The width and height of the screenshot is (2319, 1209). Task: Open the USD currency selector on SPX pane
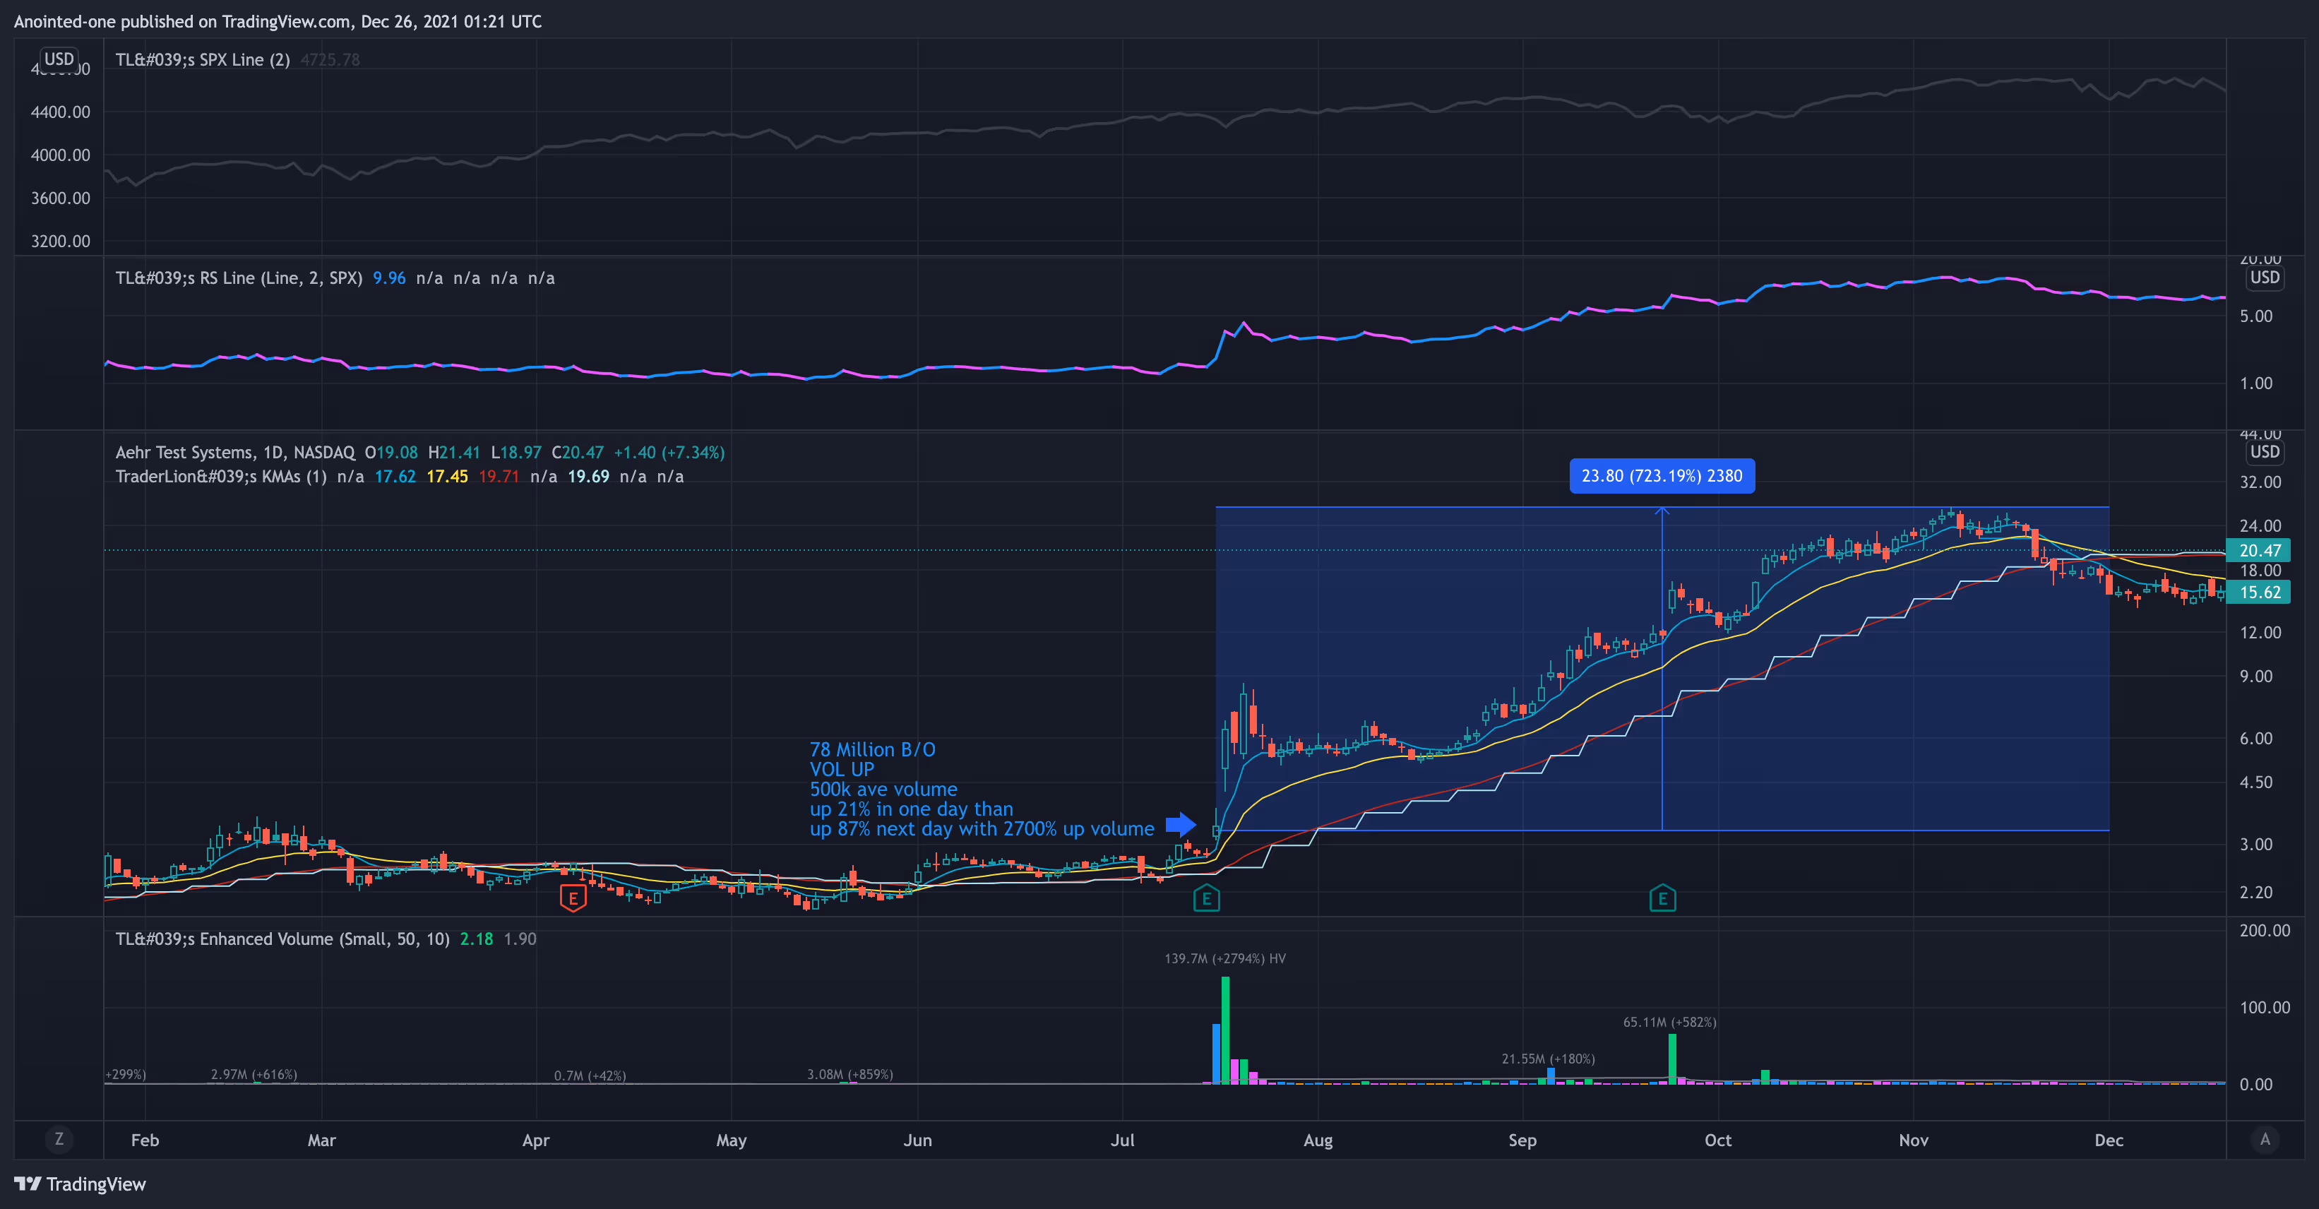[59, 59]
